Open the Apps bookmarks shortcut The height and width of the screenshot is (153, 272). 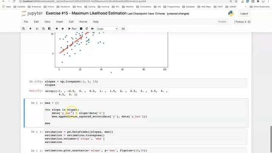[x=7, y=7]
